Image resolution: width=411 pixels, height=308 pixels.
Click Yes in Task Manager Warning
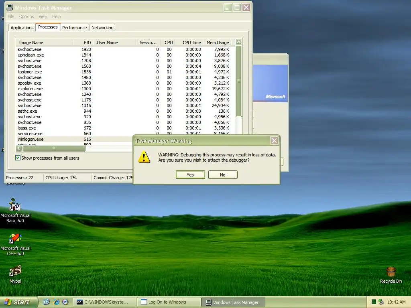(190, 175)
